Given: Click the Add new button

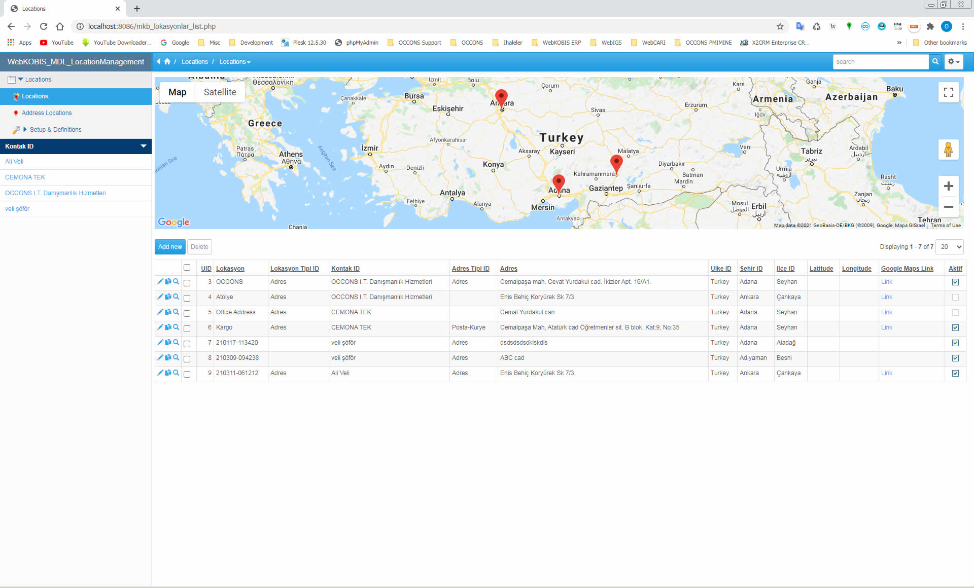Looking at the screenshot, I should pos(170,247).
